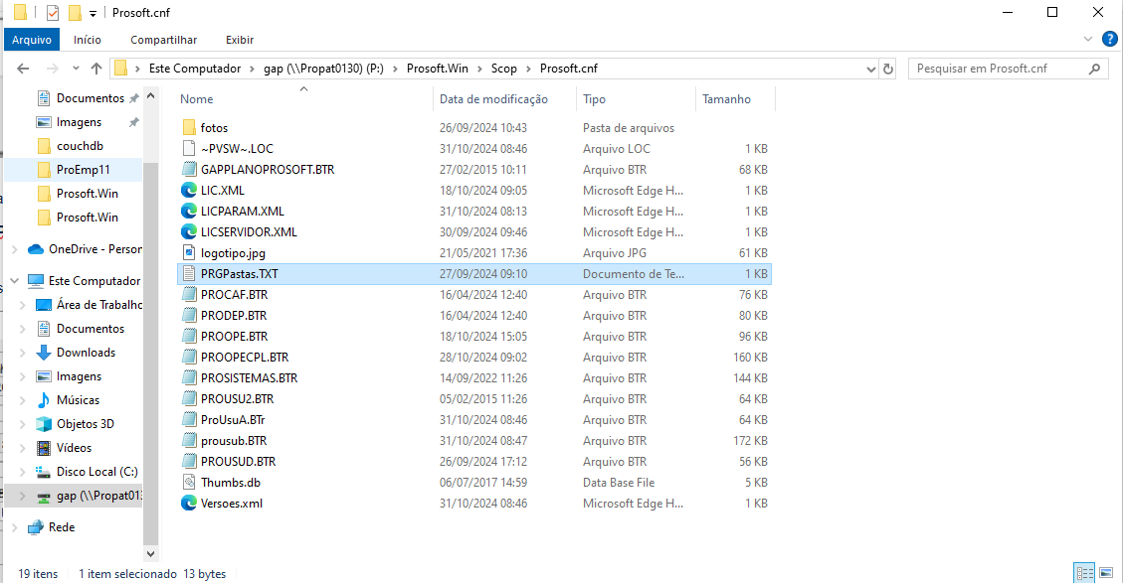The height and width of the screenshot is (583, 1123).
Task: Click the ~PVSW~.LOC file icon
Action: tap(189, 149)
